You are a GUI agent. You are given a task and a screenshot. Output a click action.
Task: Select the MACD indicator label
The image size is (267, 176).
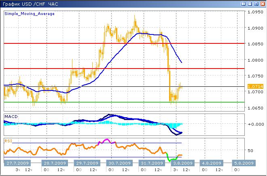(11, 117)
